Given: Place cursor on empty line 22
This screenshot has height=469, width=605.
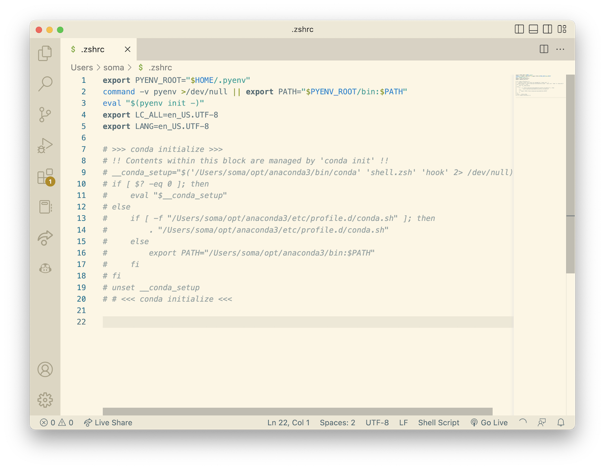Looking at the screenshot, I should tap(308, 322).
